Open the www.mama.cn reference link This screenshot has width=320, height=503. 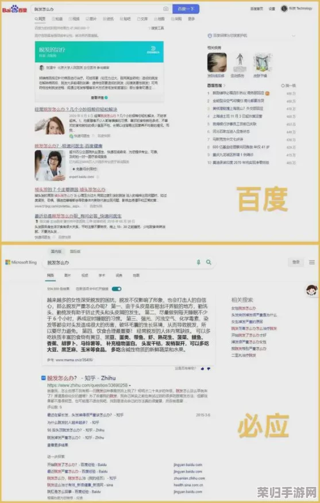pos(74,360)
